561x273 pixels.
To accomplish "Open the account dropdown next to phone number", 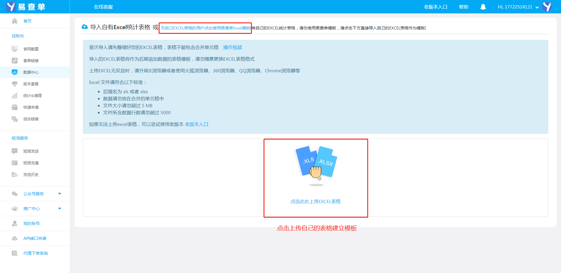I will (537, 7).
